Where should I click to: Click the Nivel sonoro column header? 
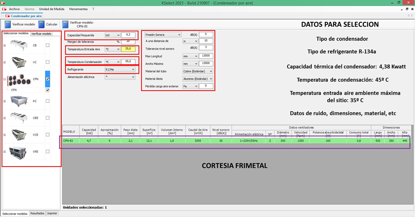[221, 131]
